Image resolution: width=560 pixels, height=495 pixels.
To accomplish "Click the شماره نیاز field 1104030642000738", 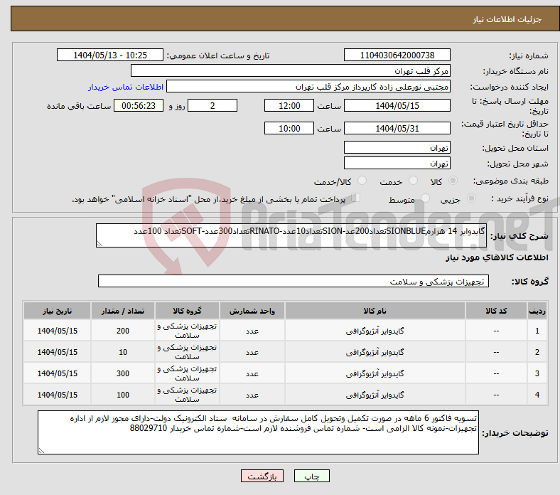I will pyautogui.click(x=397, y=55).
